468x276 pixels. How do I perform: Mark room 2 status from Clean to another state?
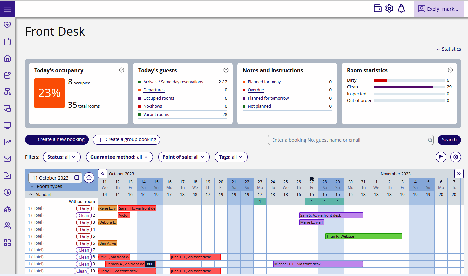click(x=83, y=215)
